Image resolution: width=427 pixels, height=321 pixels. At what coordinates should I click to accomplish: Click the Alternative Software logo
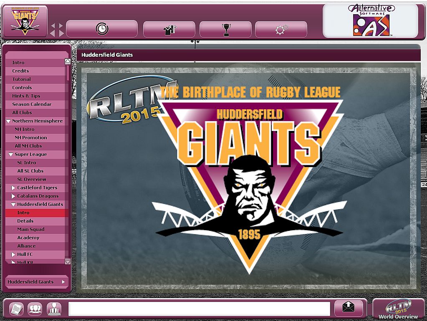371,21
